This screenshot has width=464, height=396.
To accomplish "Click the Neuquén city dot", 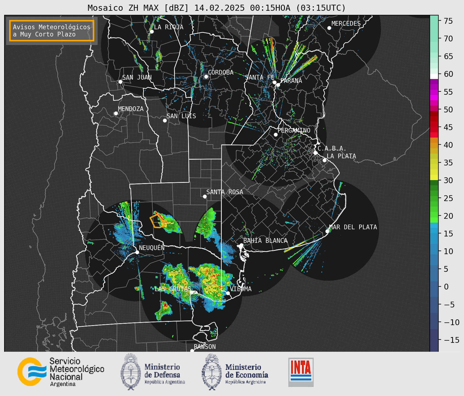I will (137, 252).
